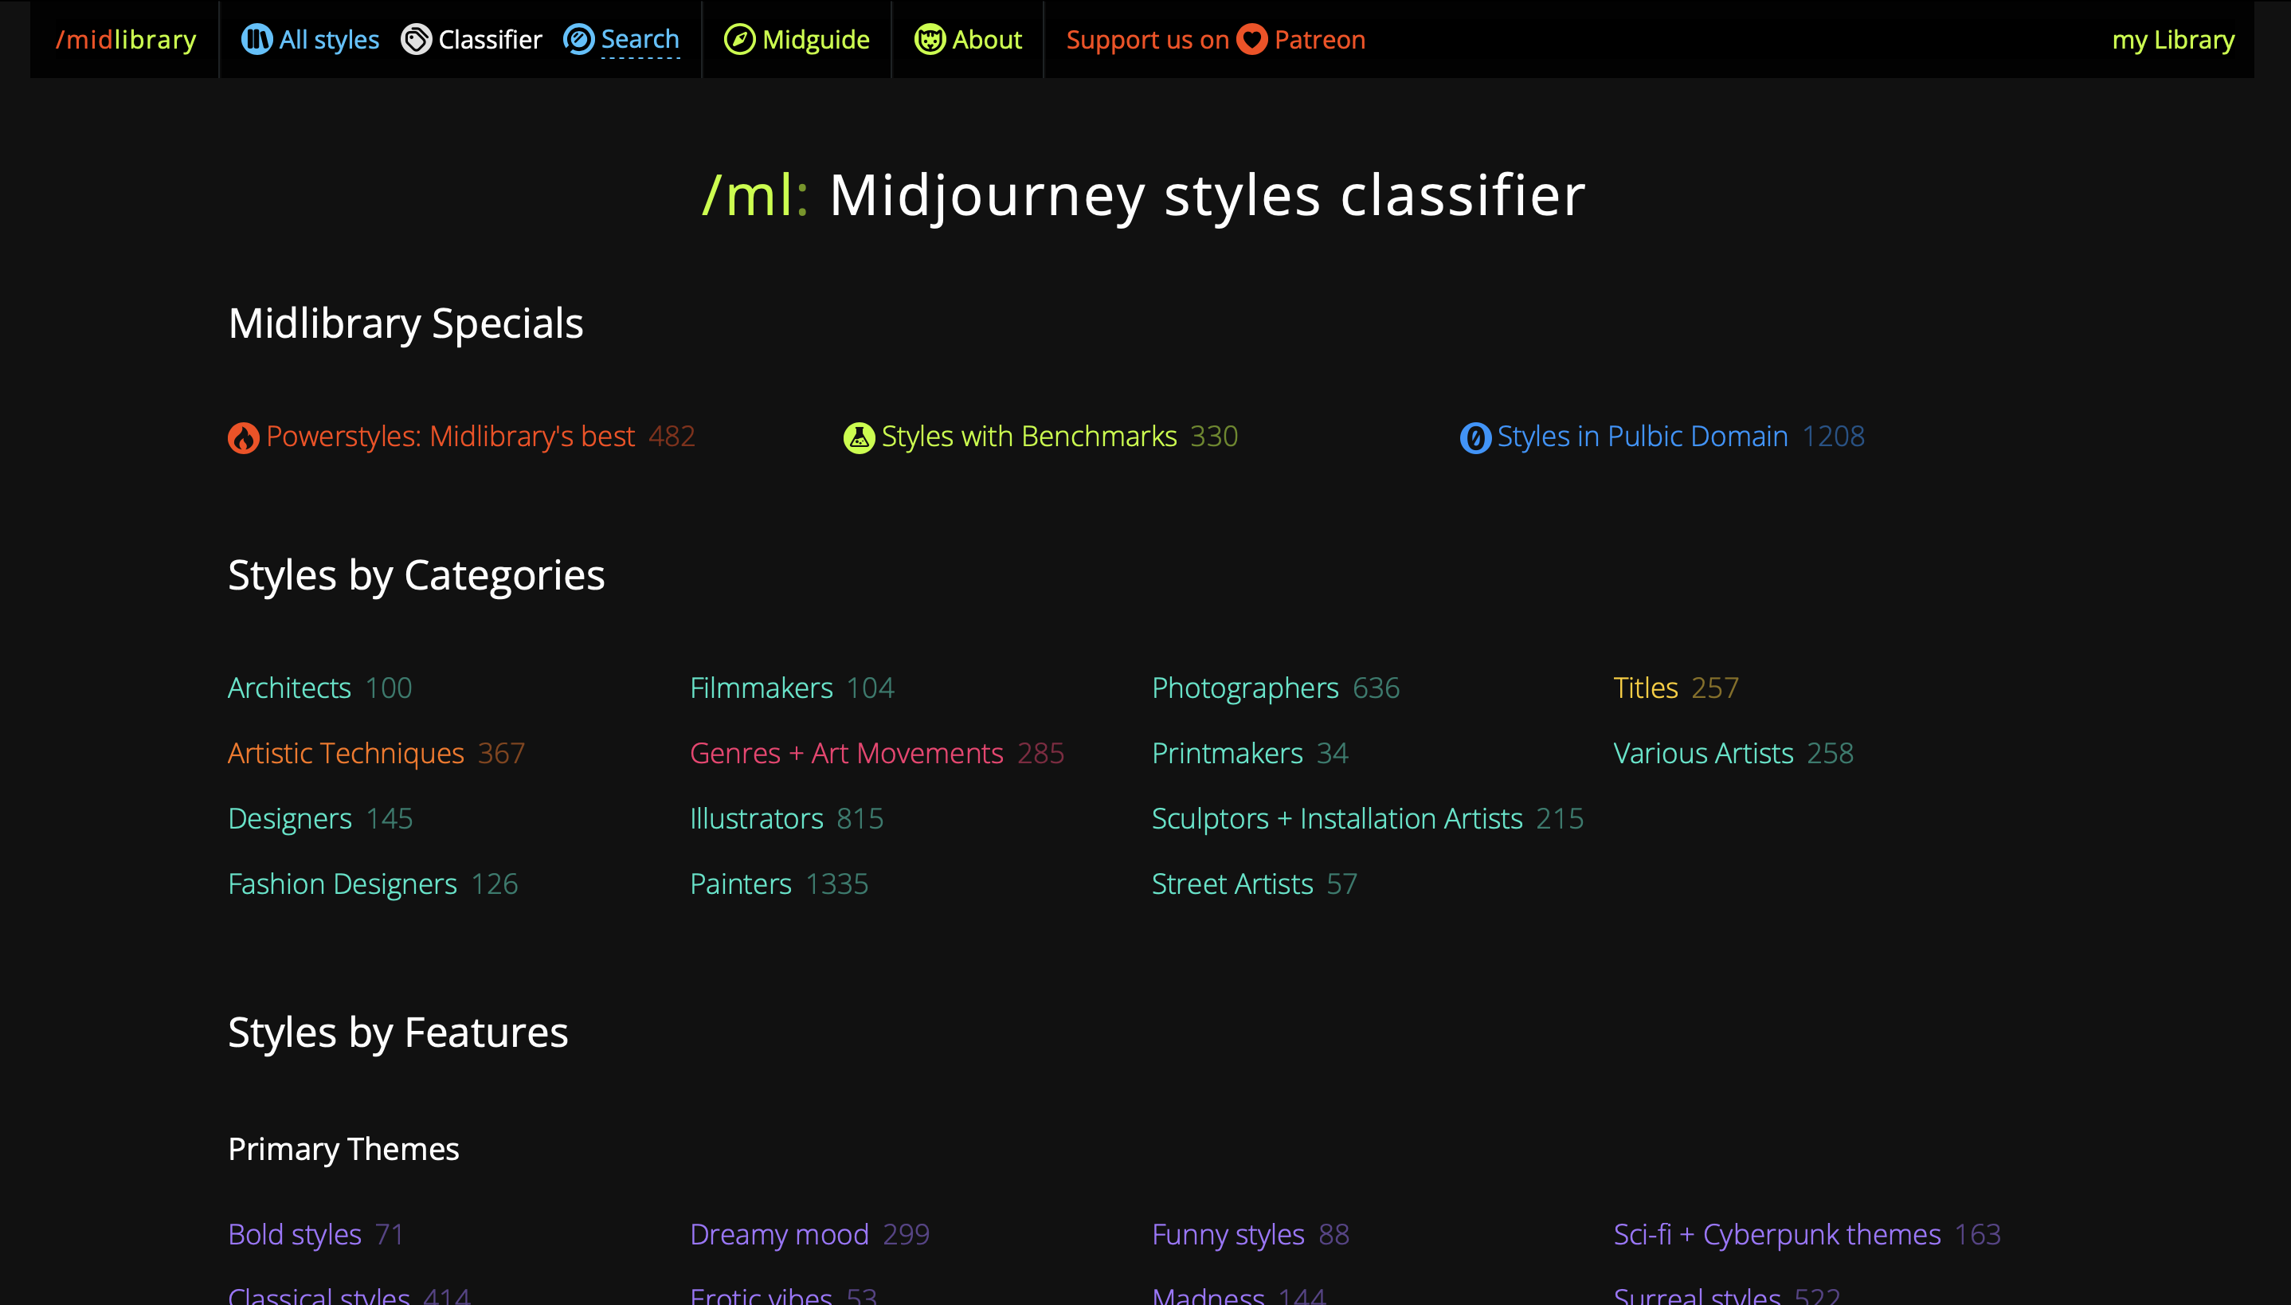Screen dimensions: 2291x1305
Task: Click the Public Domain circle icon
Action: pyautogui.click(x=1474, y=437)
